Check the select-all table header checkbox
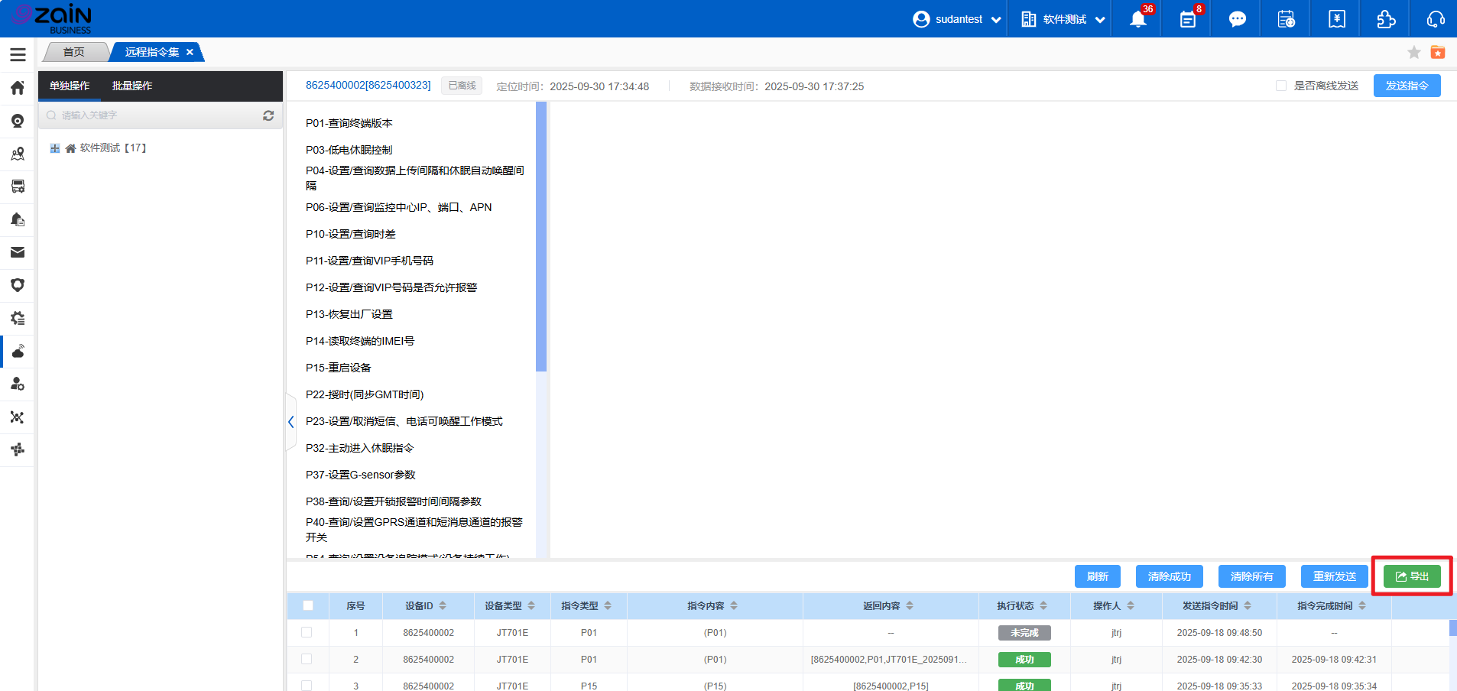The image size is (1457, 691). [x=308, y=605]
